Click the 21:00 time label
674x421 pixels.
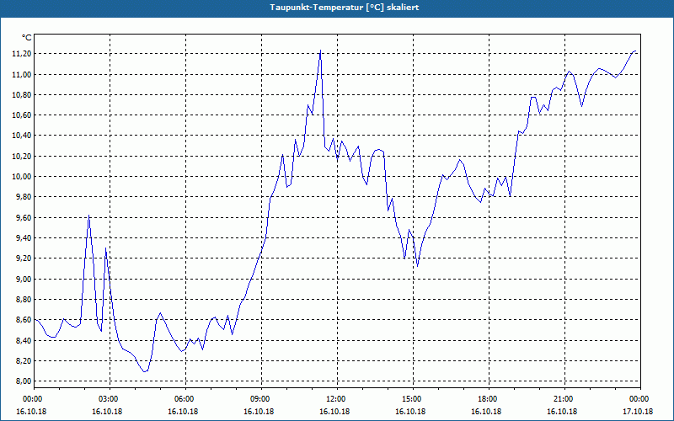(x=564, y=399)
